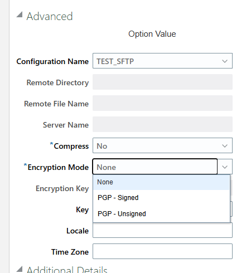
Task: Click the Encryption Mode text box
Action: coord(155,167)
